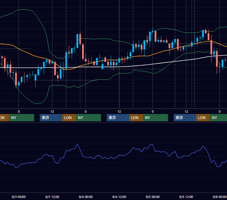Select the 9/3 NY session bar
This screenshot has height=200, width=227.
88,118
